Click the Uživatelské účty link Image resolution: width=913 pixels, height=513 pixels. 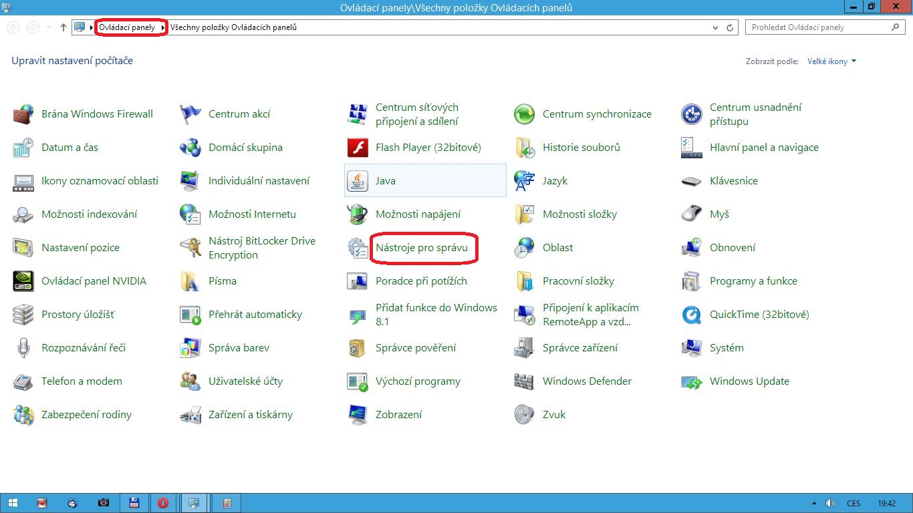pyautogui.click(x=245, y=381)
